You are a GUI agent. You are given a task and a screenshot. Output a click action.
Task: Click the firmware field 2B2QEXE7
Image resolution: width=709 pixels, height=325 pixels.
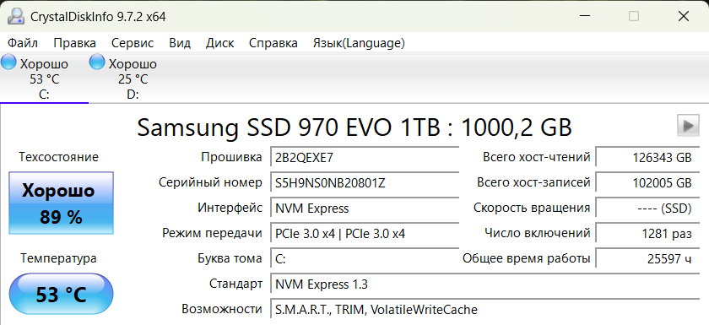365,158
